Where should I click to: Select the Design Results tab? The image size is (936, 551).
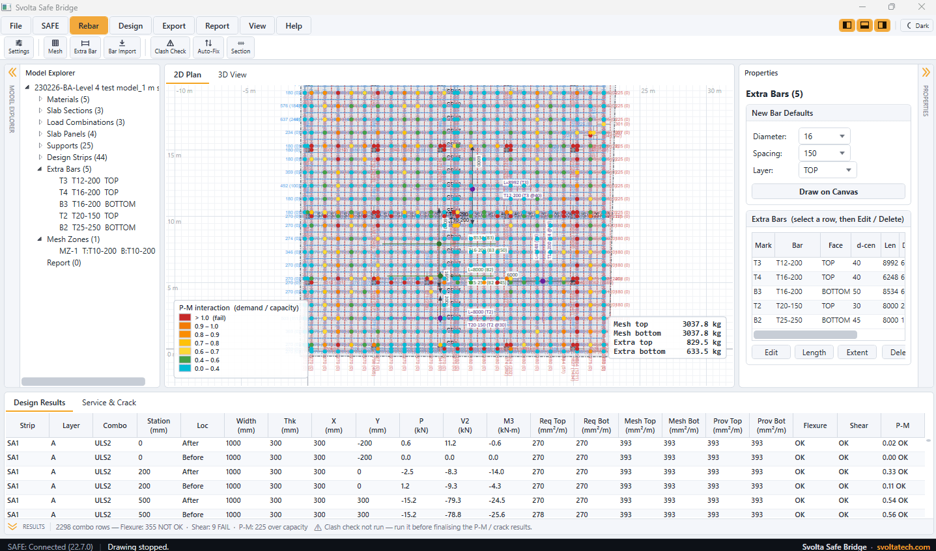[39, 403]
